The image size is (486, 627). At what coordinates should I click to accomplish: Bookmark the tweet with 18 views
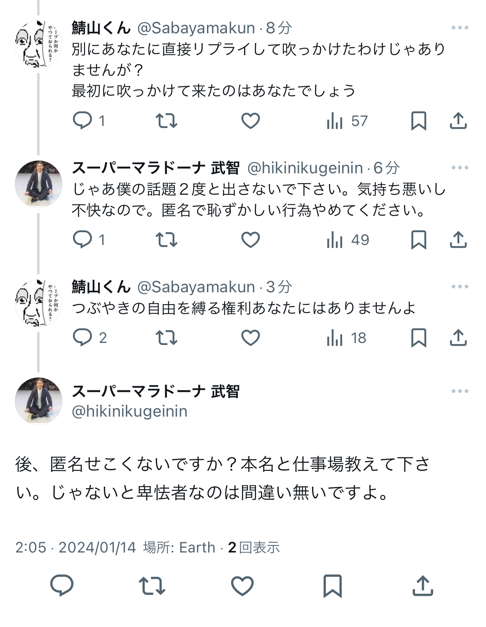pos(419,338)
